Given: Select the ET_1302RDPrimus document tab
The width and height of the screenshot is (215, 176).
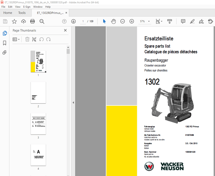Looking at the screenshot, I should point(50,13).
